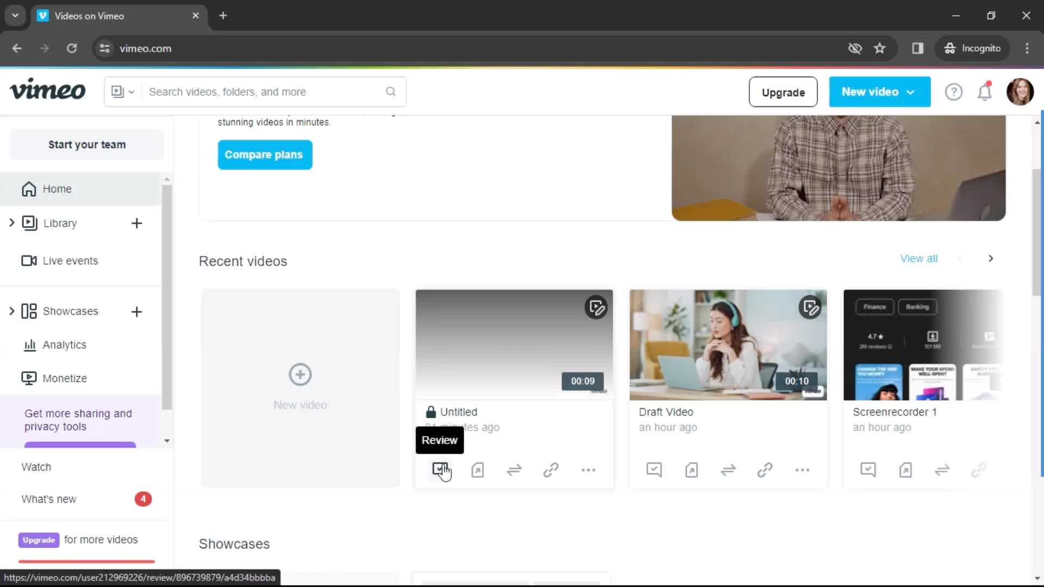Open share icon under Draft Video

[692, 470]
